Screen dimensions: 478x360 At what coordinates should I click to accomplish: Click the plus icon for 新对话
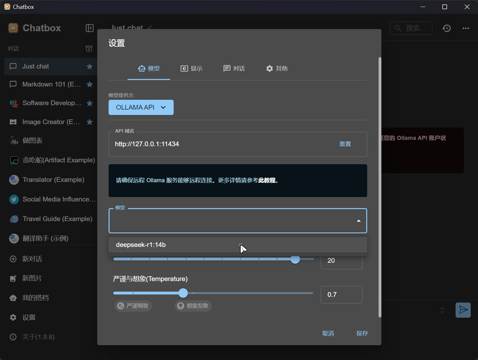pyautogui.click(x=13, y=259)
